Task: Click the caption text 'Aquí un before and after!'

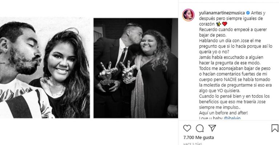Action: point(223,113)
